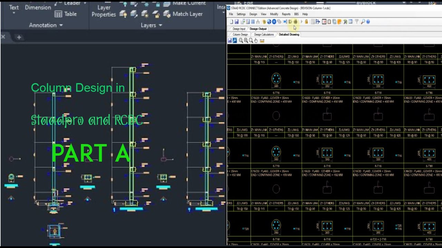Open the Reports menu in RCDC
442x248 pixels.
click(x=286, y=14)
